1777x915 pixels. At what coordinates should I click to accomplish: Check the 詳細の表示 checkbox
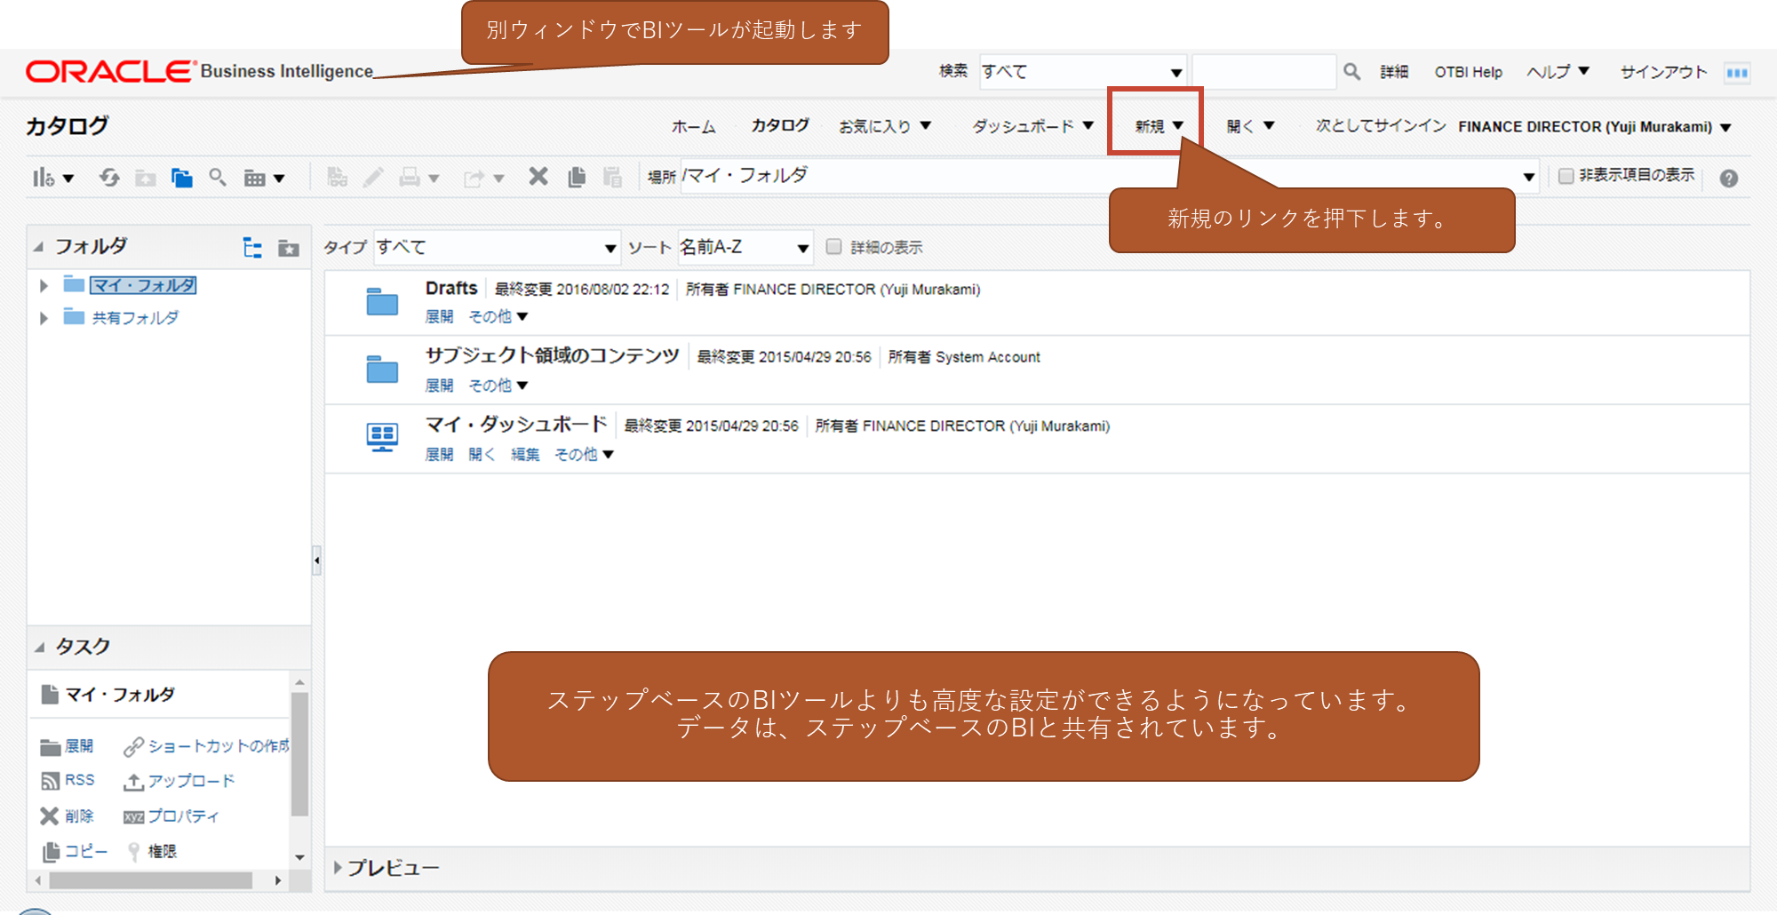833,247
